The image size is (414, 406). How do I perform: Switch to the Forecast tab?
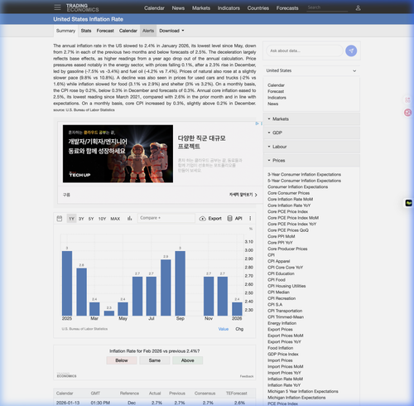tap(105, 31)
